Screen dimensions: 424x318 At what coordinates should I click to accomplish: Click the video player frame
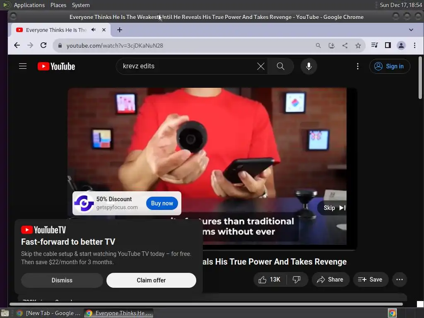coord(212,169)
